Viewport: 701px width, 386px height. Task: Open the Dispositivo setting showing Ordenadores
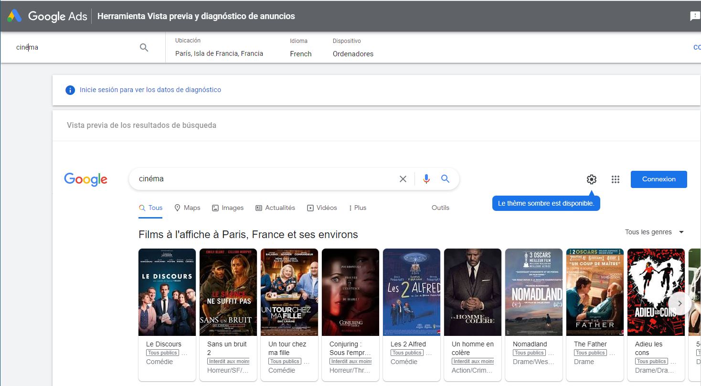click(x=353, y=47)
